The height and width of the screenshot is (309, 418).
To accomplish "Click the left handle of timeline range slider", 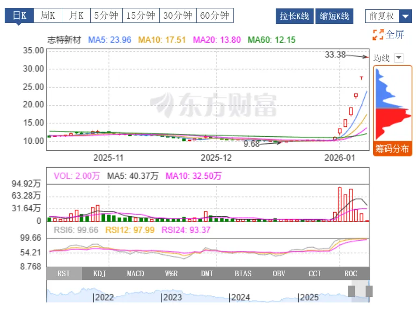I will point(352,291).
